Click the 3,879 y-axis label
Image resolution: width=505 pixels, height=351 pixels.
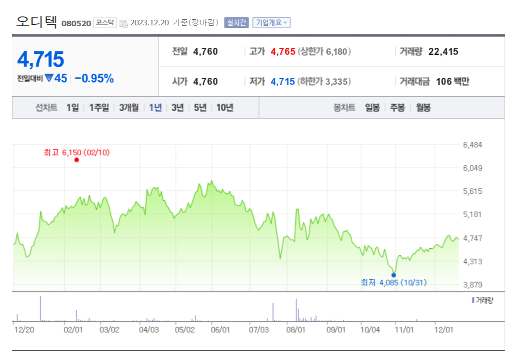pos(473,285)
